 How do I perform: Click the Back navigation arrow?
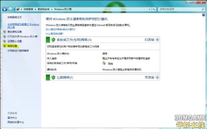click(5, 9)
